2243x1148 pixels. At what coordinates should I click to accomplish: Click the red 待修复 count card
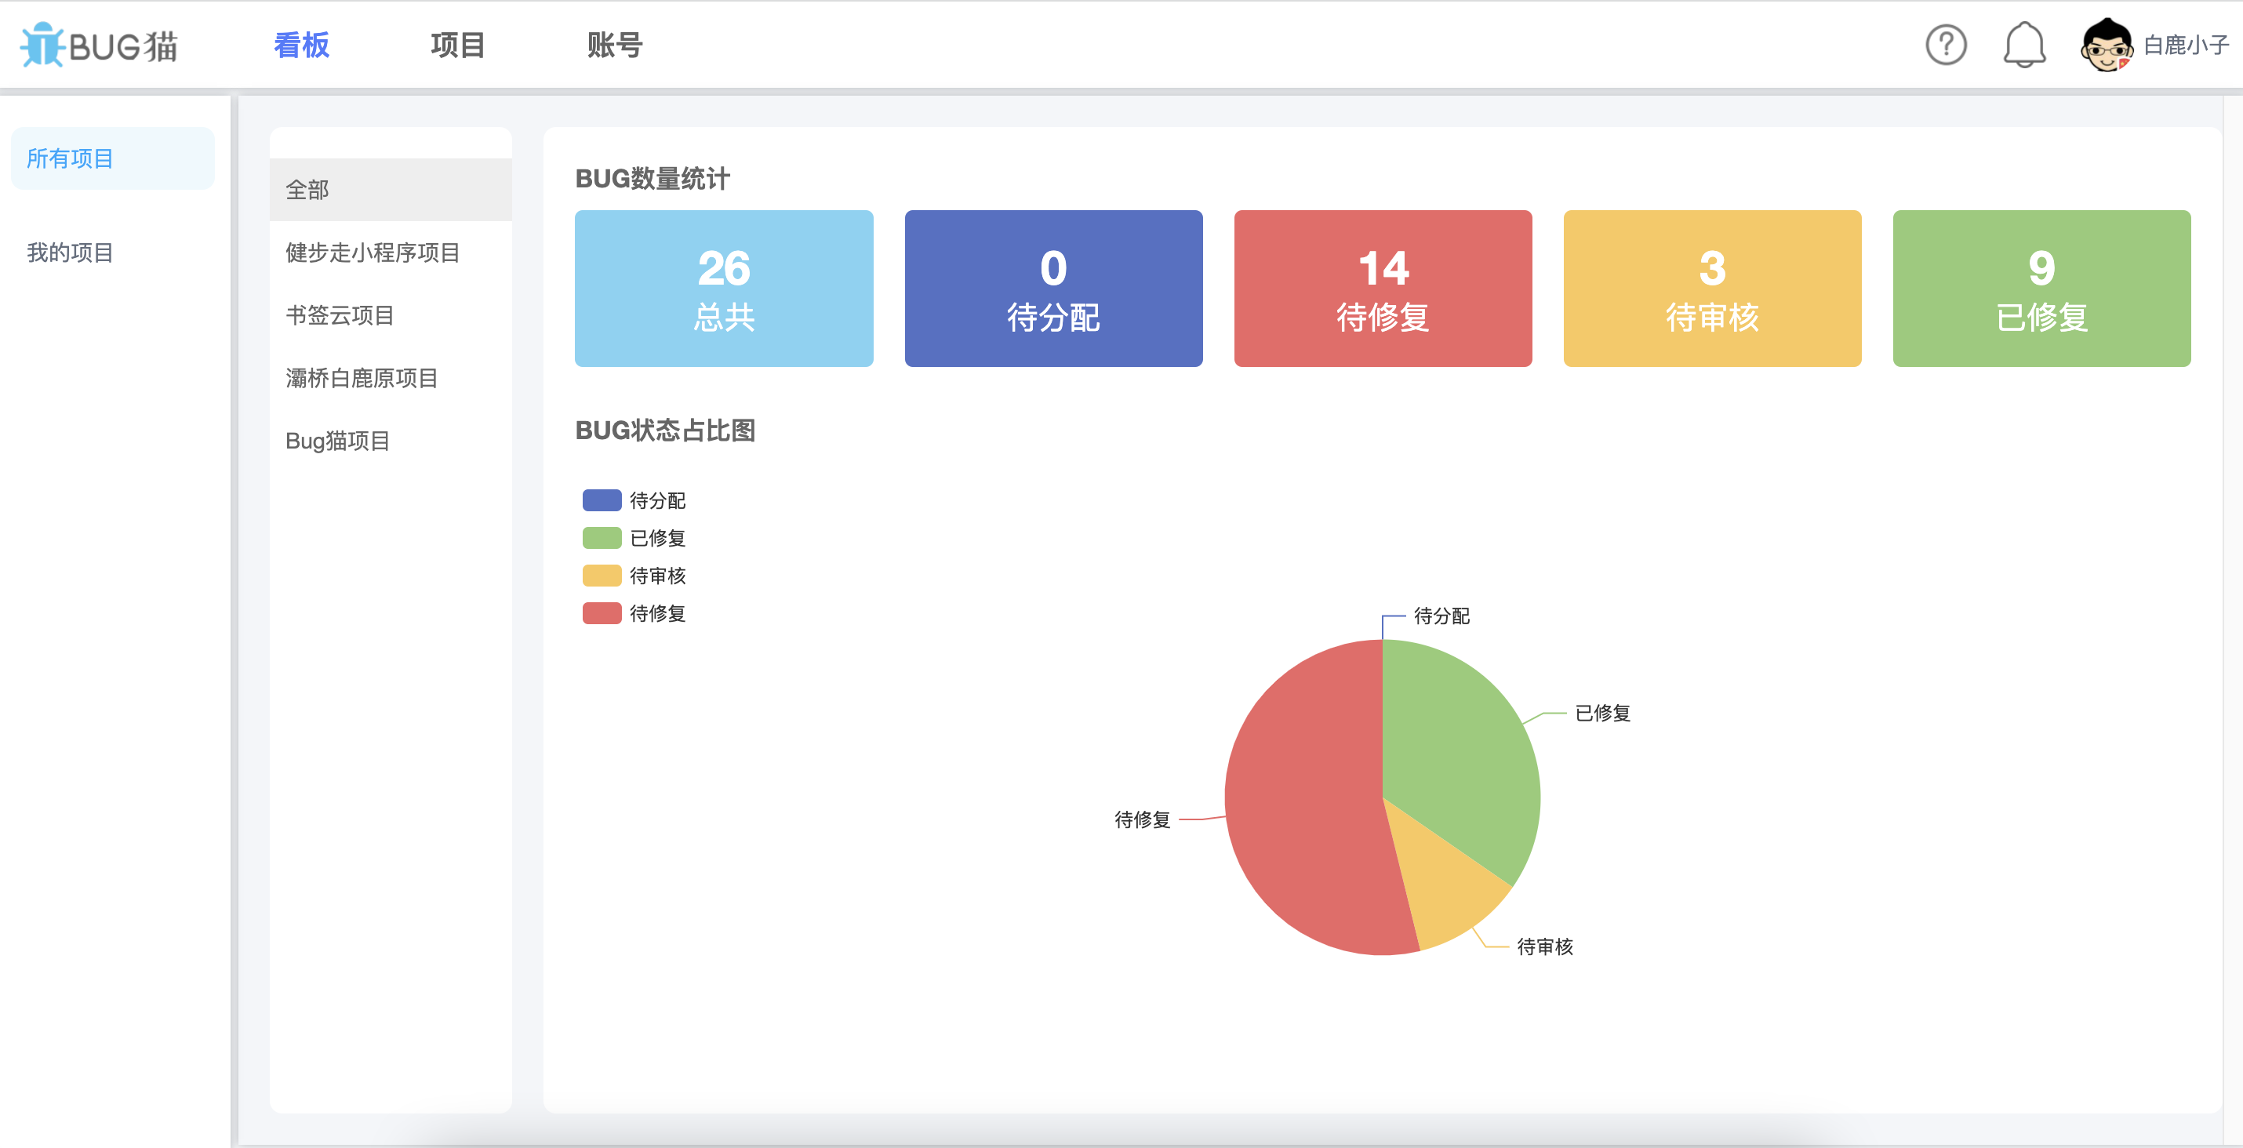pyautogui.click(x=1383, y=288)
